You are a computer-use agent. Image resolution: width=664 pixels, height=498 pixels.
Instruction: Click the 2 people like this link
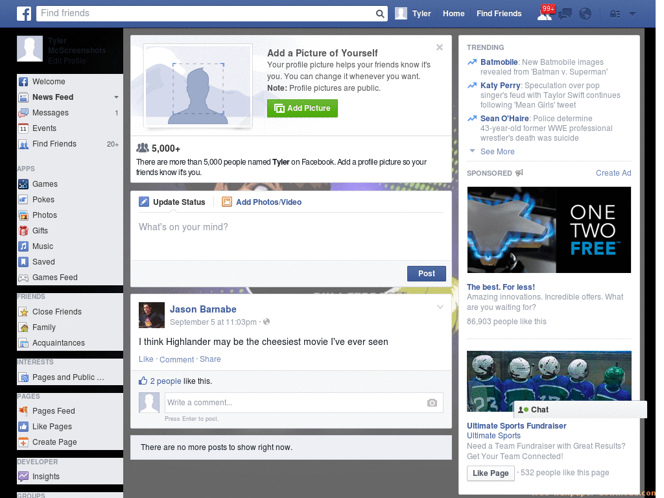[165, 381]
